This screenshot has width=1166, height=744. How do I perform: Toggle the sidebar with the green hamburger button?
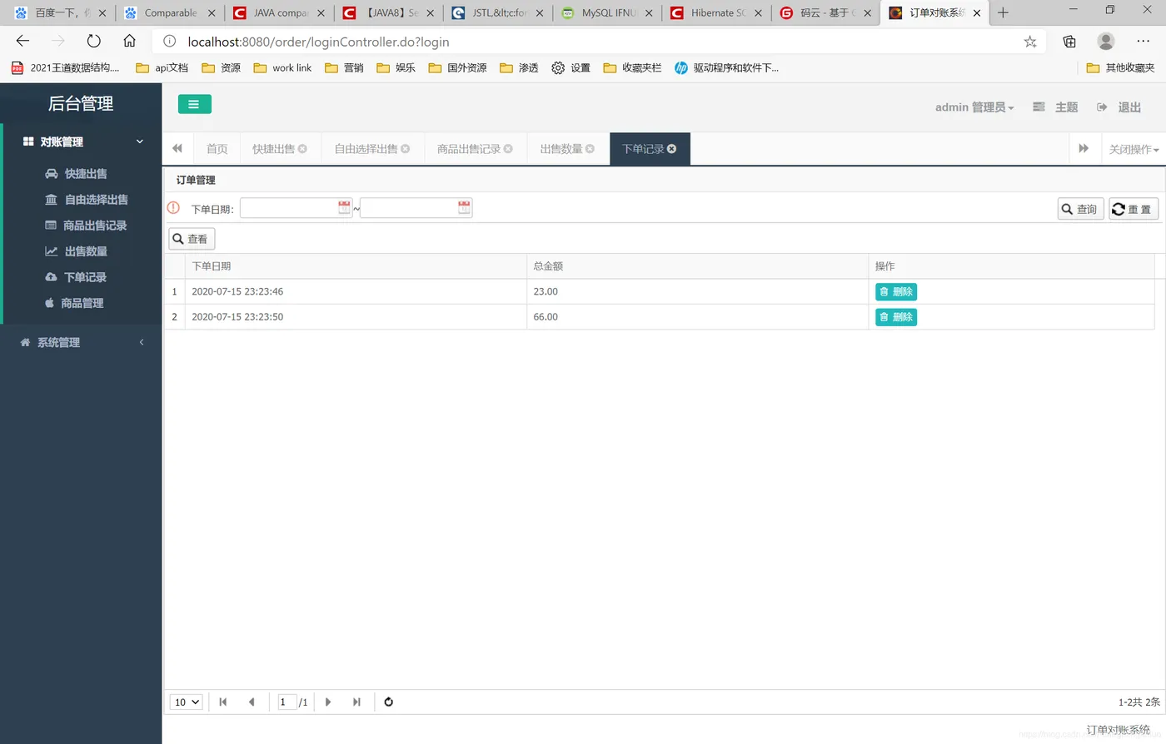(194, 104)
